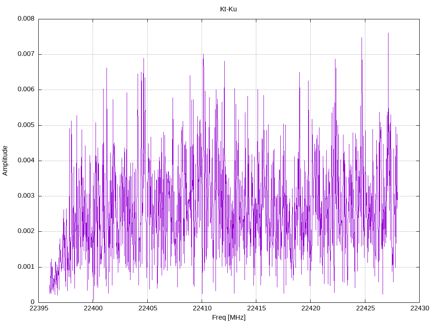This screenshot has width=431, height=323.
Task: Click the y-axis tick label 0.003
Action: (26, 196)
